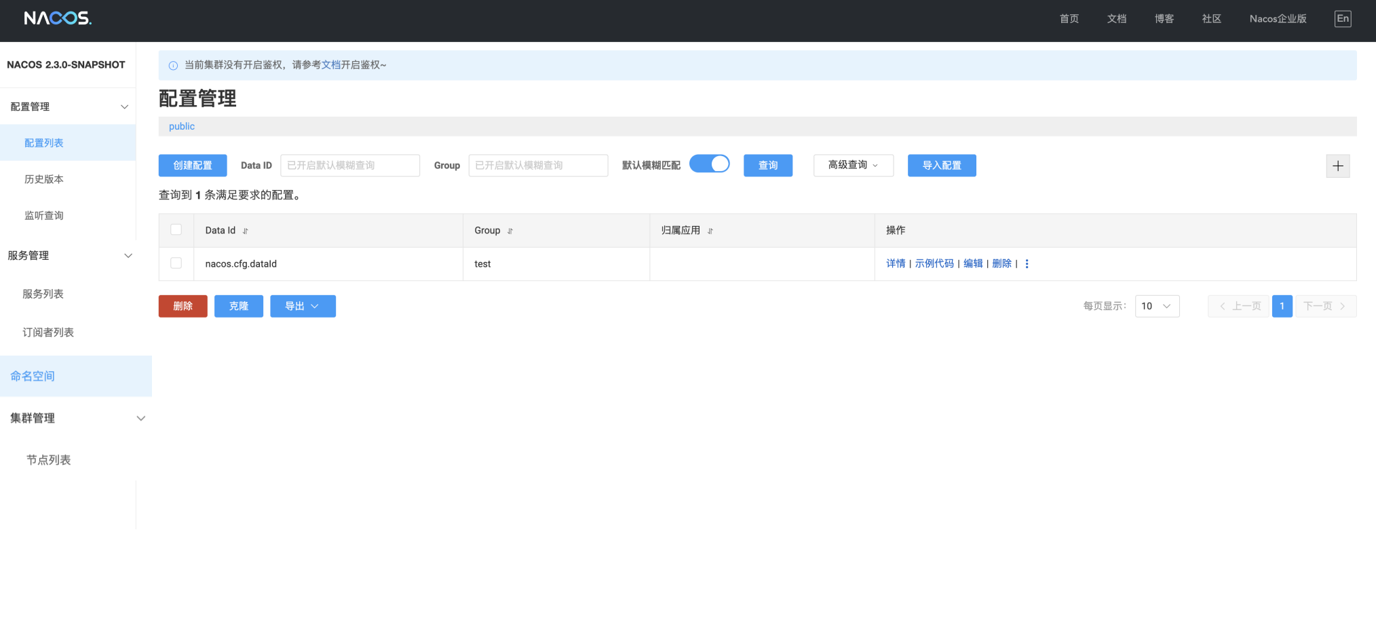
Task: Click the 文档 link in the alert banner
Action: pyautogui.click(x=331, y=65)
